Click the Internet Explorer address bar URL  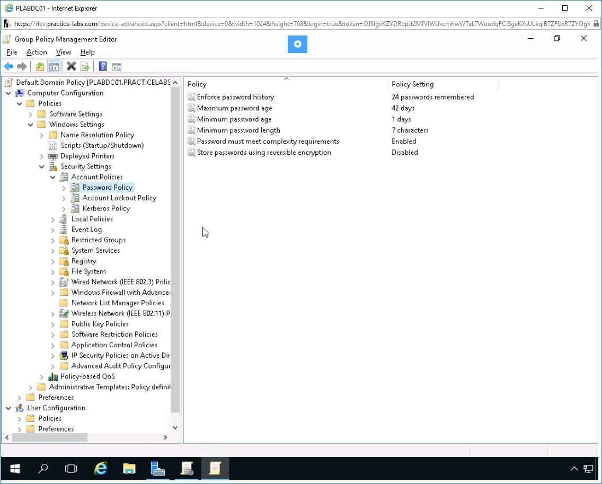tap(302, 24)
